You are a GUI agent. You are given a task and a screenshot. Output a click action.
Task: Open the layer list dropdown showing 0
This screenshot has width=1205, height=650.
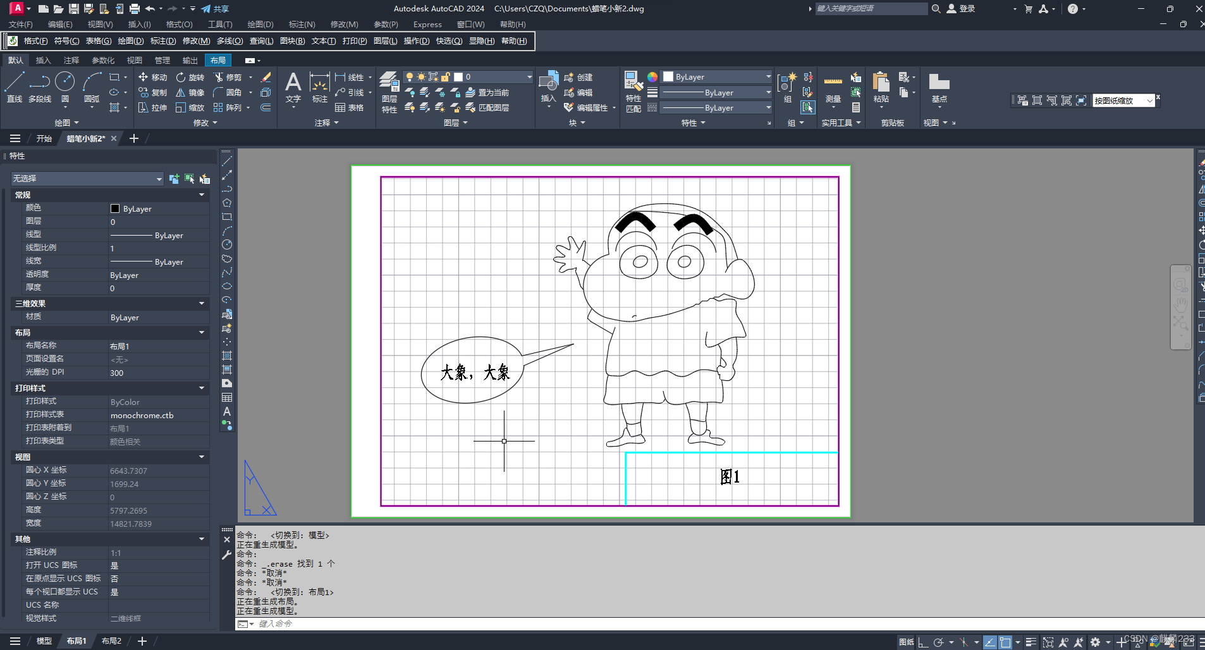click(x=468, y=77)
